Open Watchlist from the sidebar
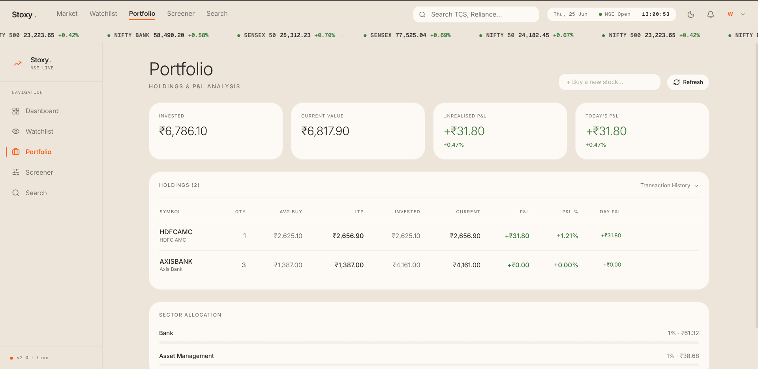This screenshot has width=758, height=369. [x=51, y=132]
